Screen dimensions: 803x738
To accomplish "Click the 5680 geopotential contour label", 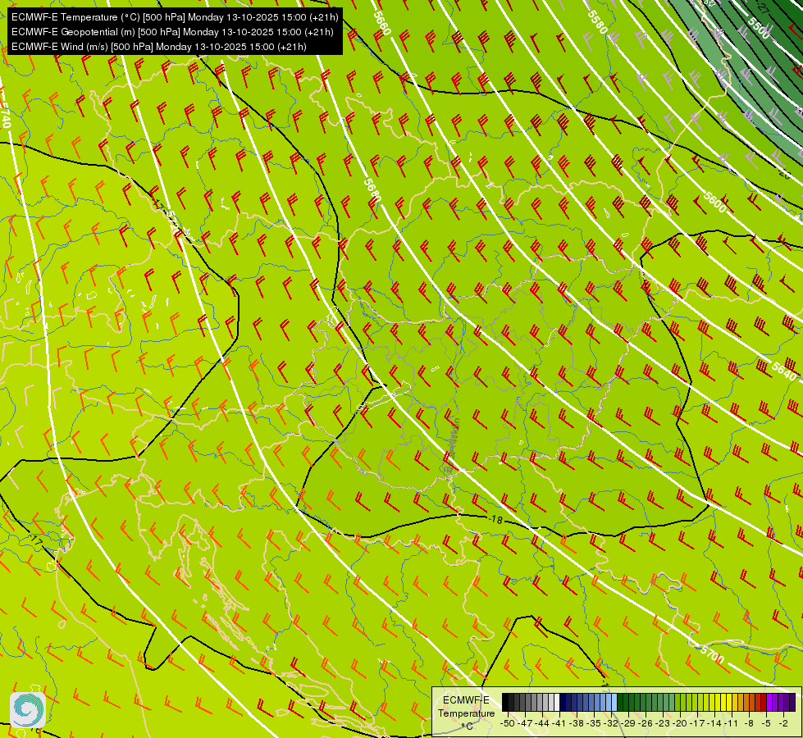I will [373, 190].
